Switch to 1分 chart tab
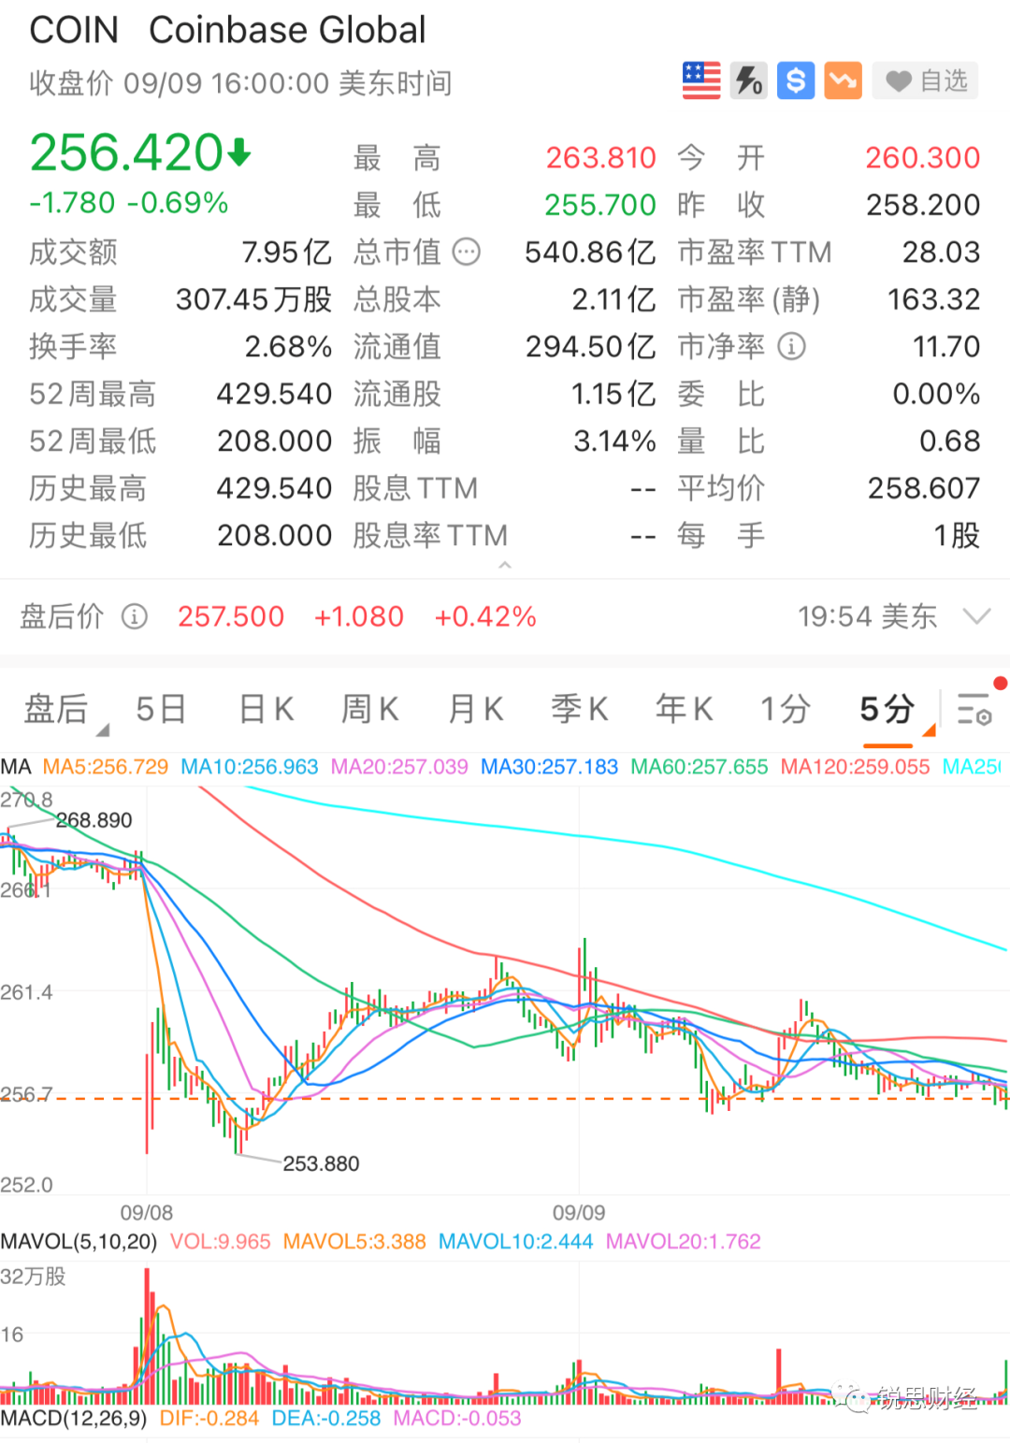1010x1443 pixels. coord(784,710)
